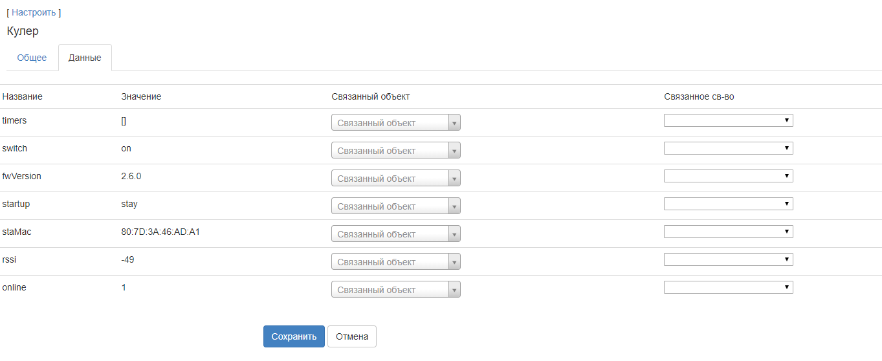
Task: Open linked object dropdown for rssi row
Action: (395, 262)
